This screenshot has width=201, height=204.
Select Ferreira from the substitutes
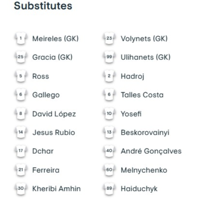(46, 170)
